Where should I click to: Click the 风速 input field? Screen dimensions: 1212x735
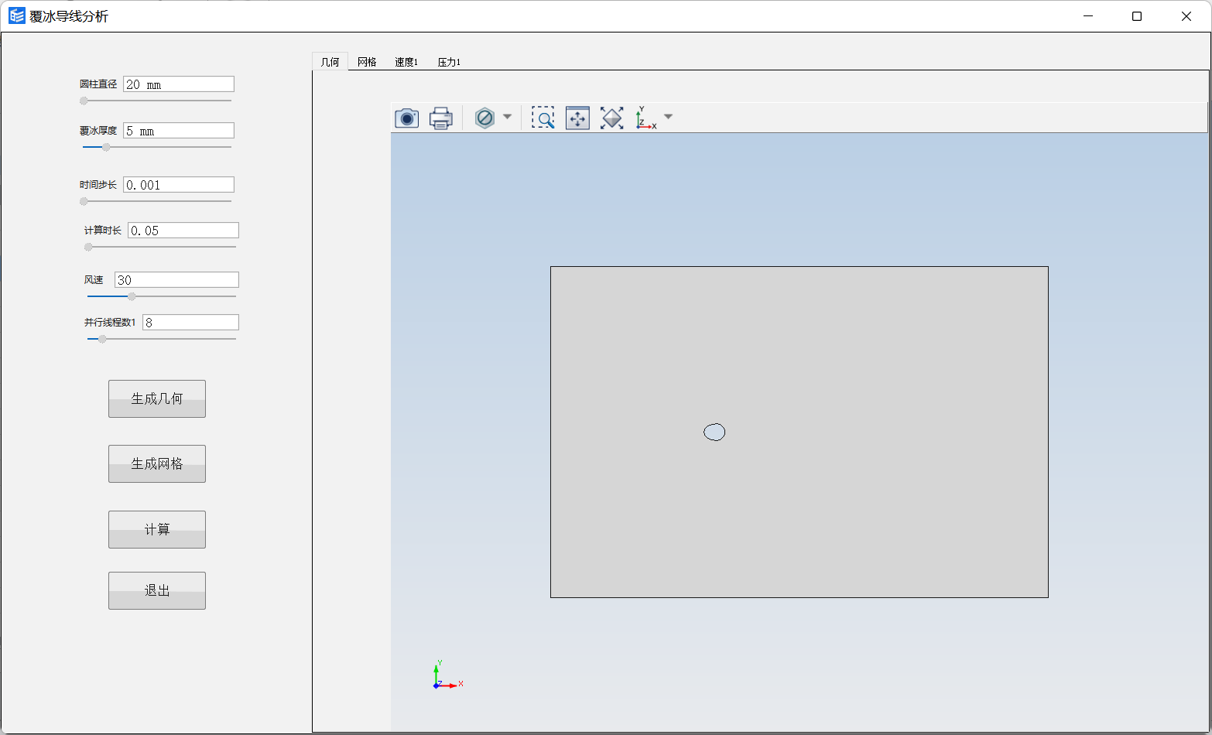click(x=176, y=280)
